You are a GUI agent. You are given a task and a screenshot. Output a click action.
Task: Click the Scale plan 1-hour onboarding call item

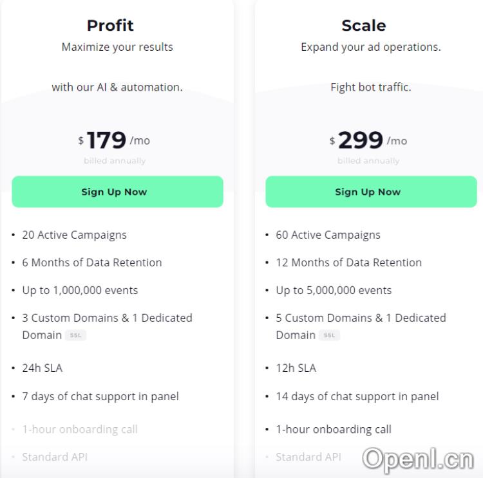334,429
